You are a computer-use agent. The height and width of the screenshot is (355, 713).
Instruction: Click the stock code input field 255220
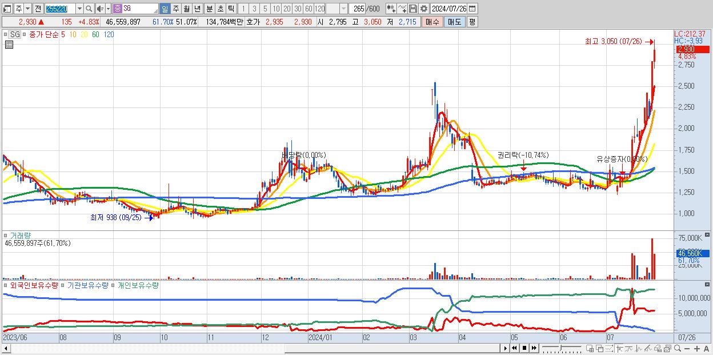60,9
